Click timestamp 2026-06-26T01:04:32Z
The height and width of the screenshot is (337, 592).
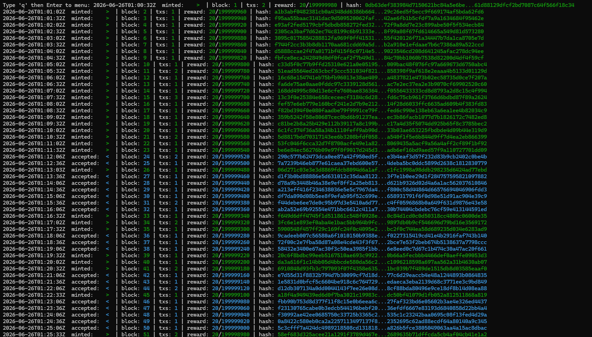coord(34,58)
